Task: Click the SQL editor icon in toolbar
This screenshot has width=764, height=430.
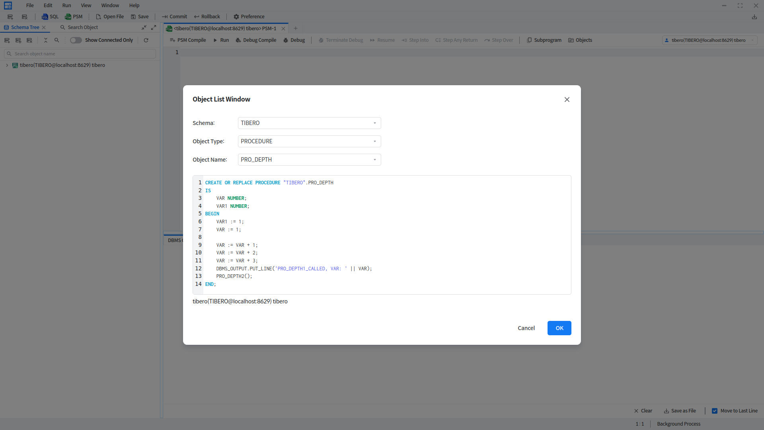Action: click(x=45, y=17)
